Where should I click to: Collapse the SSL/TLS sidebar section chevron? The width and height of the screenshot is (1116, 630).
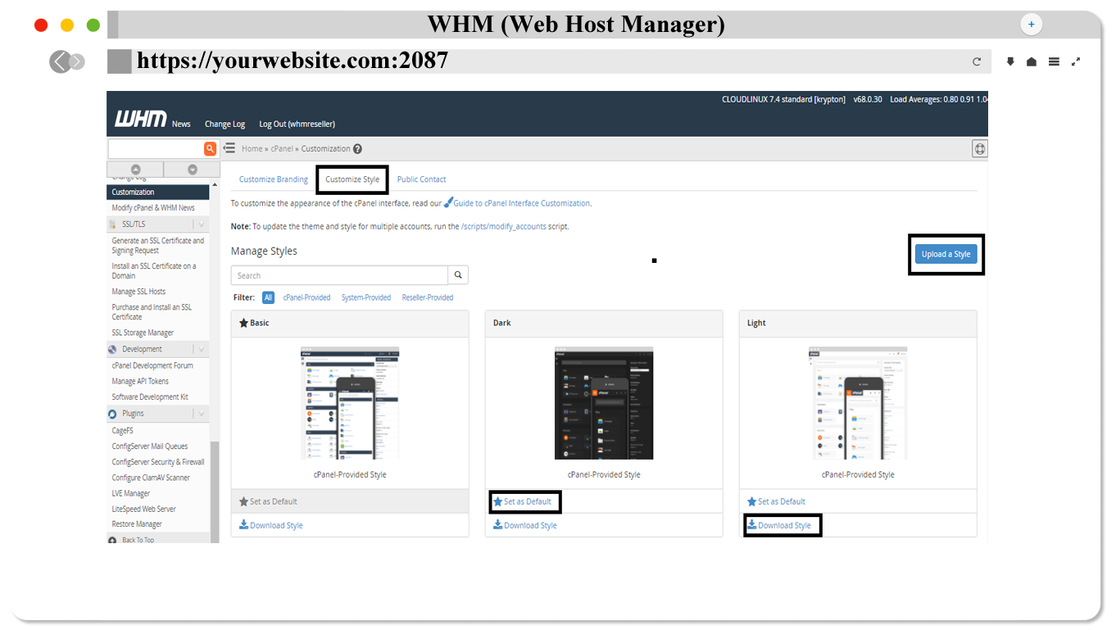pyautogui.click(x=201, y=224)
